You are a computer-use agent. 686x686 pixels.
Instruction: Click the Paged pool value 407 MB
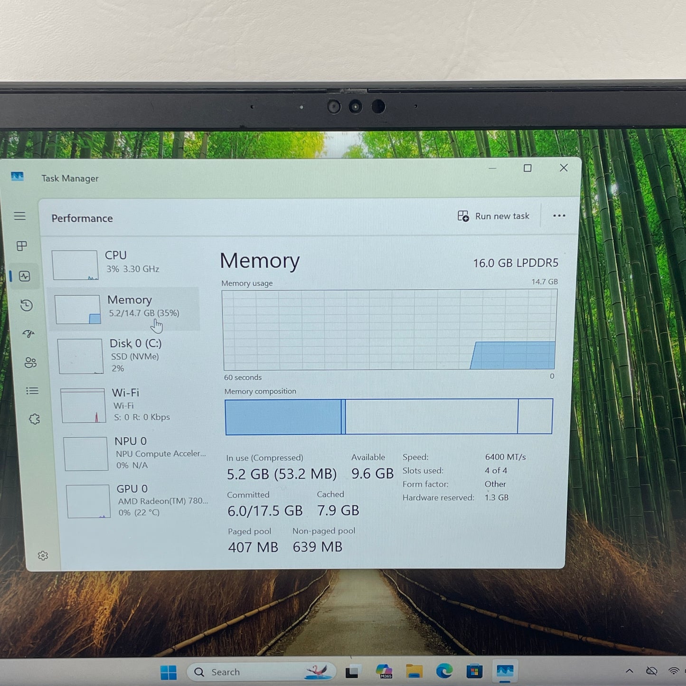(253, 547)
